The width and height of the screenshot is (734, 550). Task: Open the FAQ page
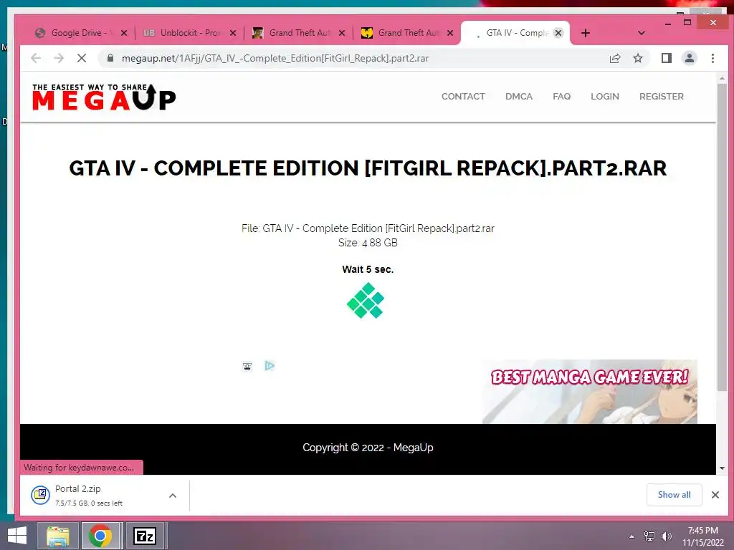[x=561, y=97]
